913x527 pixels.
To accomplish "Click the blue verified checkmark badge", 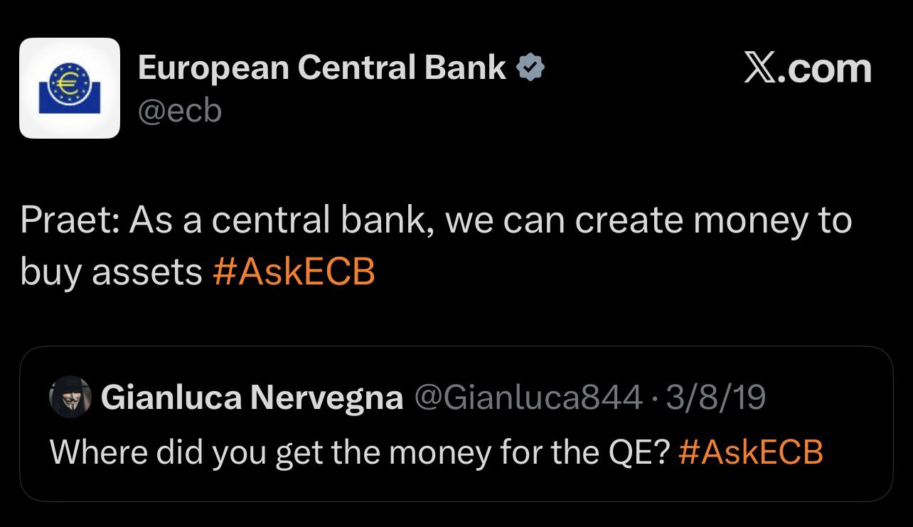I will (x=530, y=68).
